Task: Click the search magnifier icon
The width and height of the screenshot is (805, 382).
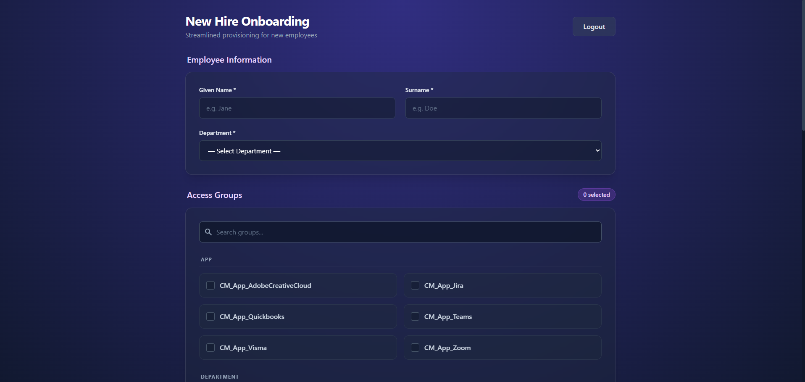Action: pos(208,232)
